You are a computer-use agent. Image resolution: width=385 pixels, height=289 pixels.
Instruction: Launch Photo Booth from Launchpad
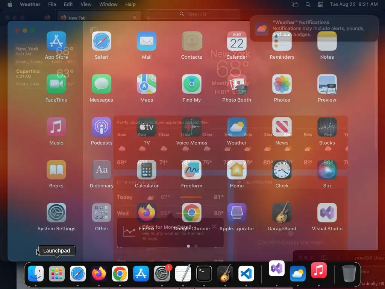(x=237, y=84)
